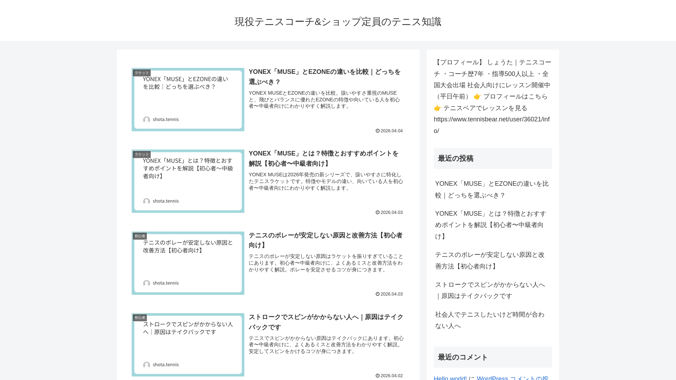Click clock icon next to volley article date
Screen dimensions: 676x380
(377, 294)
